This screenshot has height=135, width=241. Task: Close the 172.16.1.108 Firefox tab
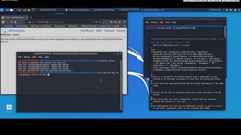pos(26,18)
